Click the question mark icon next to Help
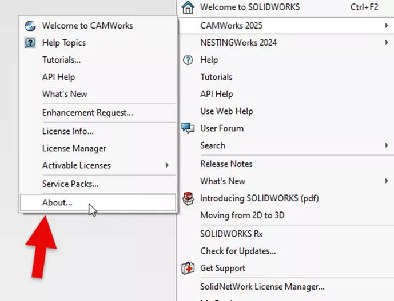Image resolution: width=394 pixels, height=301 pixels. [x=188, y=60]
